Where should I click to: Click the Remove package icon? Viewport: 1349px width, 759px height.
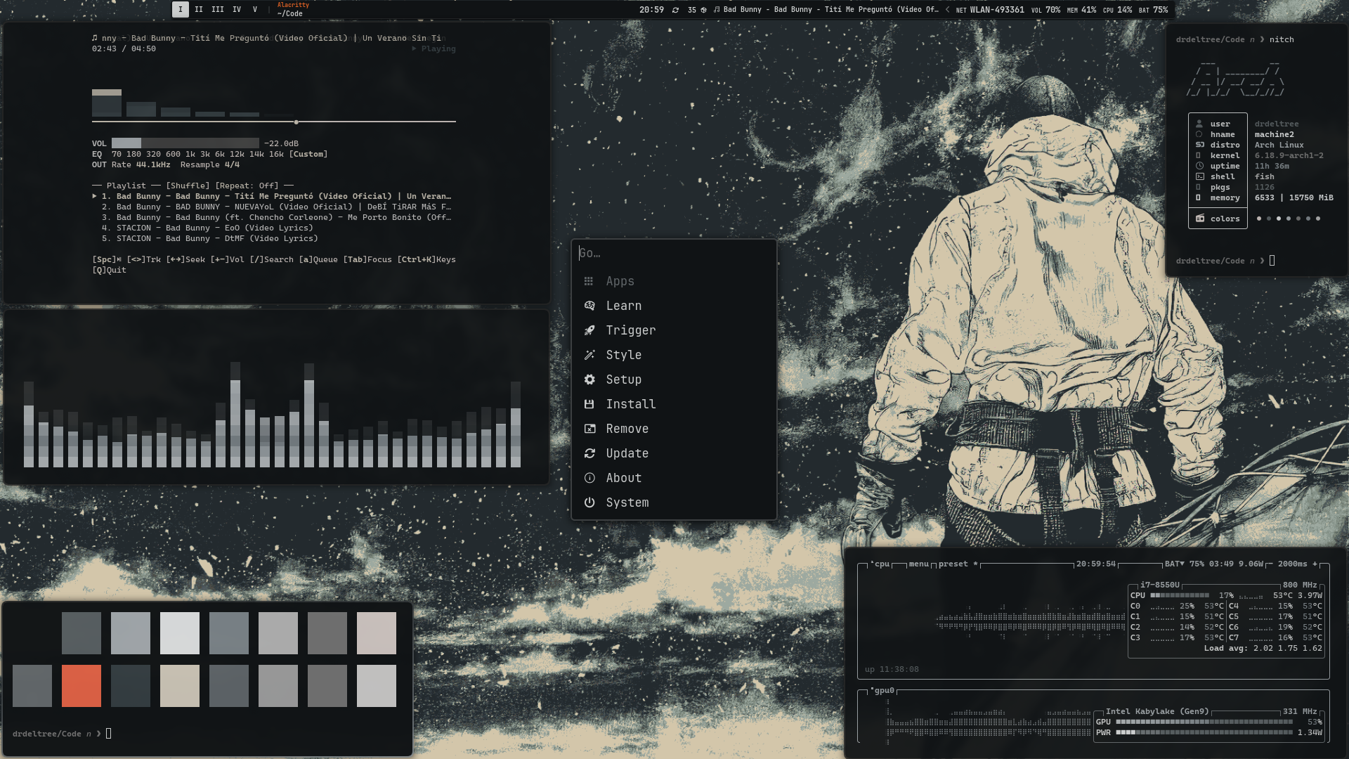tap(589, 429)
